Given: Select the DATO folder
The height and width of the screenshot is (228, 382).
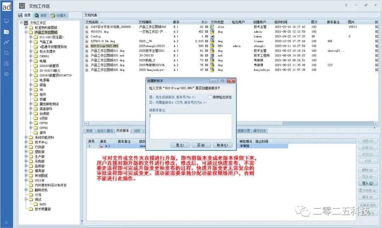Looking at the screenshot, I should [43, 204].
